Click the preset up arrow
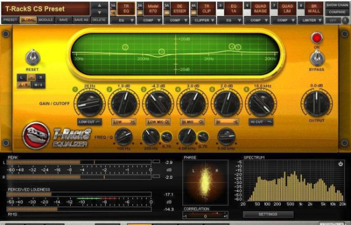The image size is (351, 225). point(99,5)
